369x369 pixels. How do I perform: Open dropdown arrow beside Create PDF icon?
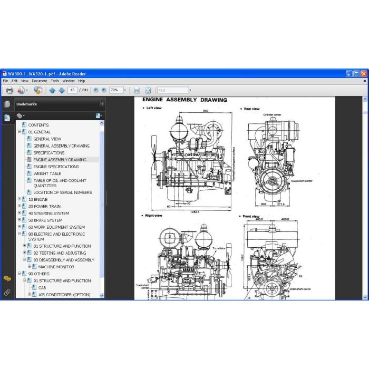coord(27,90)
